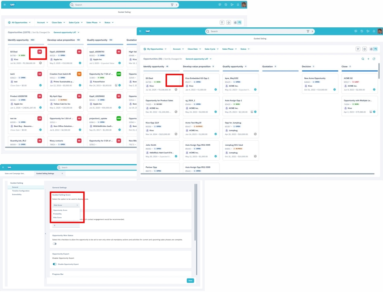Open Auto Assign Opp 1 card
The height and width of the screenshot is (292, 383).
pyautogui.click(x=241, y=106)
